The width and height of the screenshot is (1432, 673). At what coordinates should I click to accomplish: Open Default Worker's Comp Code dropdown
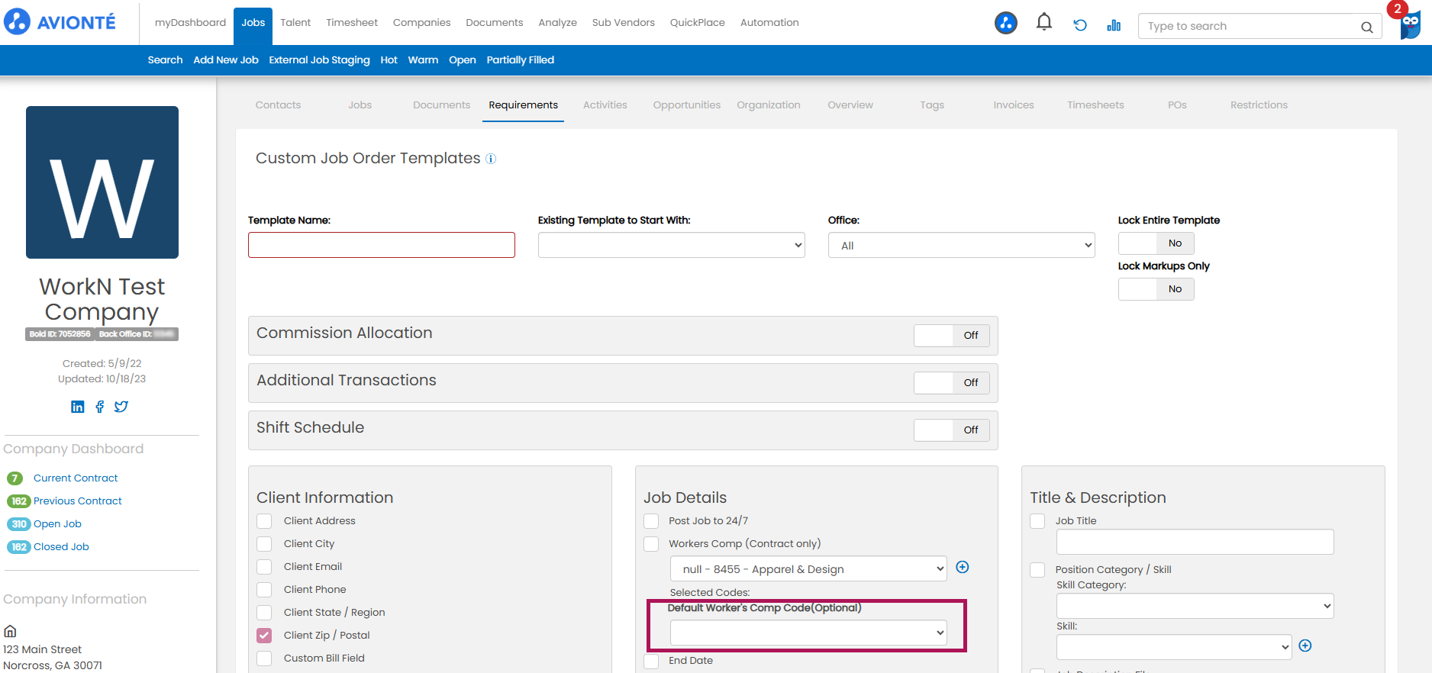point(808,633)
